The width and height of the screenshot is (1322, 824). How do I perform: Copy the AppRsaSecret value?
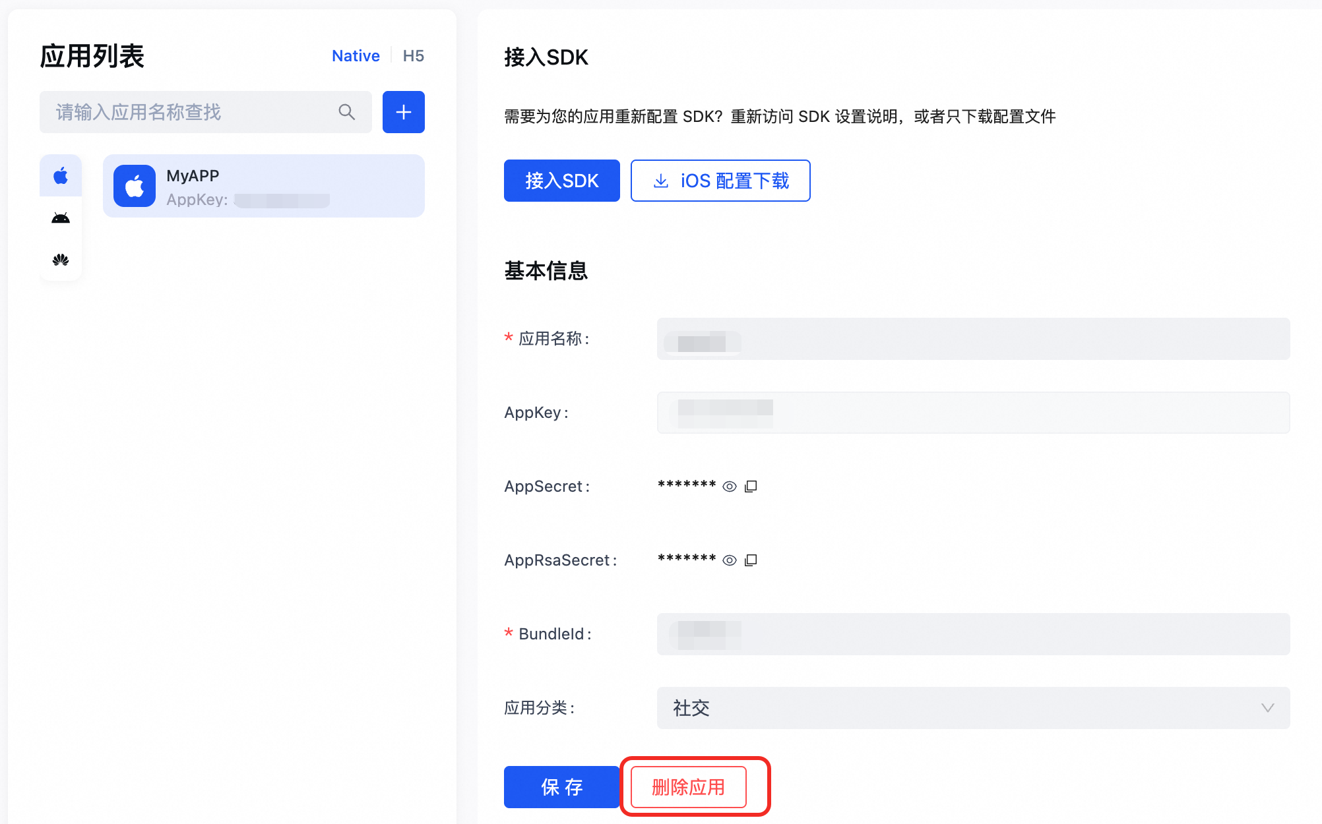coord(751,560)
